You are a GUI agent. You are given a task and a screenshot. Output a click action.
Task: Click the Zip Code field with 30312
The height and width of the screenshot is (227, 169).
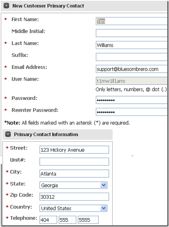click(74, 196)
